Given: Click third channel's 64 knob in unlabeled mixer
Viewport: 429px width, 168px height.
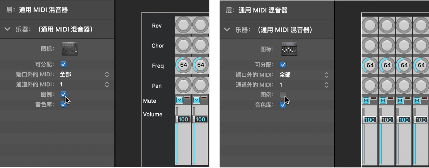Looking at the screenshot, I should tap(404, 65).
